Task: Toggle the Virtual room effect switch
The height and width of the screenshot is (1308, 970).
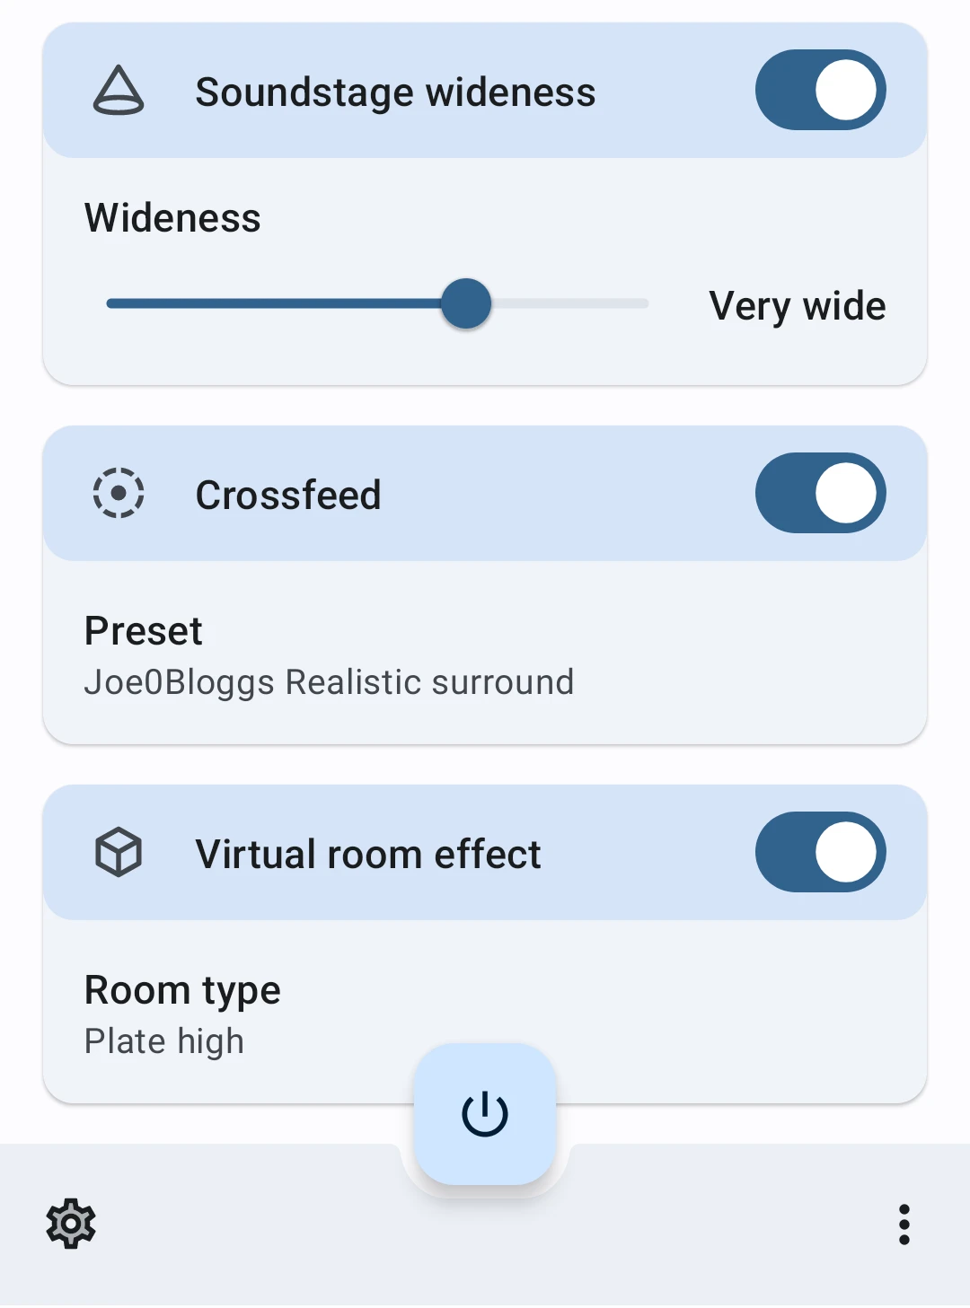Action: click(x=820, y=852)
